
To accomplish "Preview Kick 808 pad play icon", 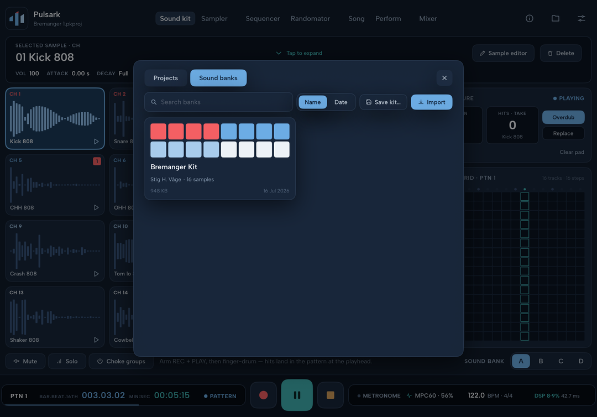I will (96, 141).
